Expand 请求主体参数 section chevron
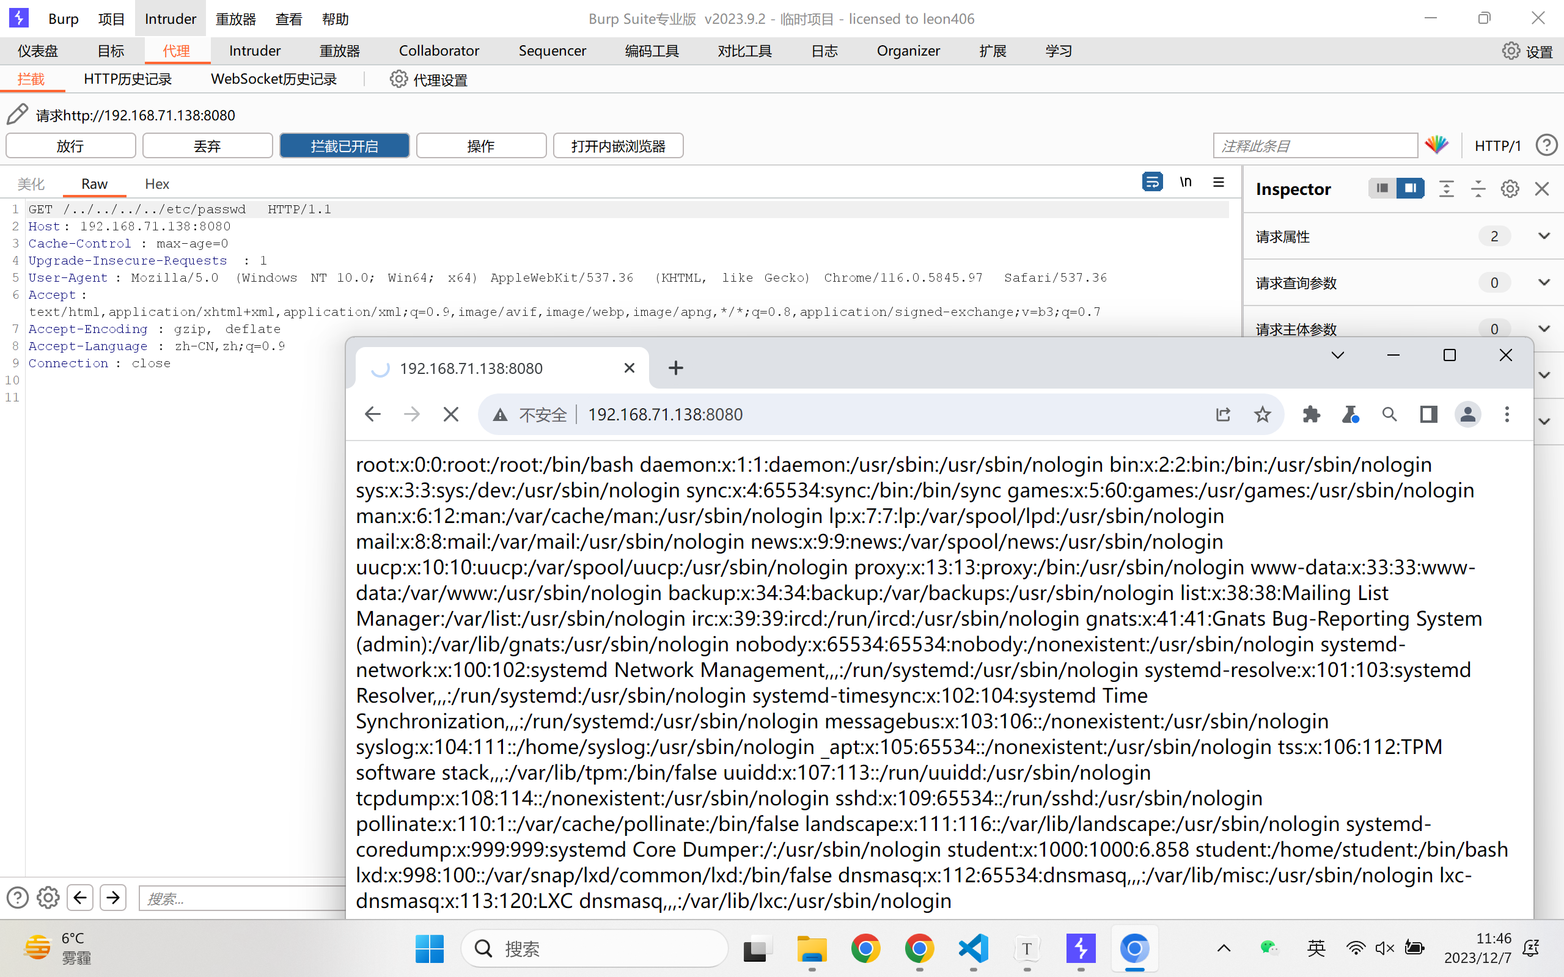Image resolution: width=1564 pixels, height=977 pixels. tap(1544, 329)
